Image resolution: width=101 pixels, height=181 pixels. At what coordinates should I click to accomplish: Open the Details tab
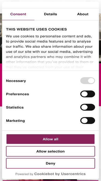51,14
